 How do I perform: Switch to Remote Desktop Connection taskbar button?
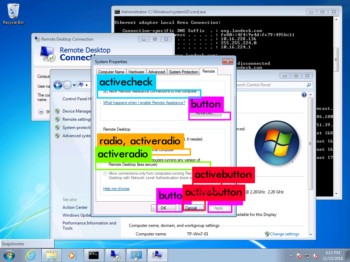point(115,255)
